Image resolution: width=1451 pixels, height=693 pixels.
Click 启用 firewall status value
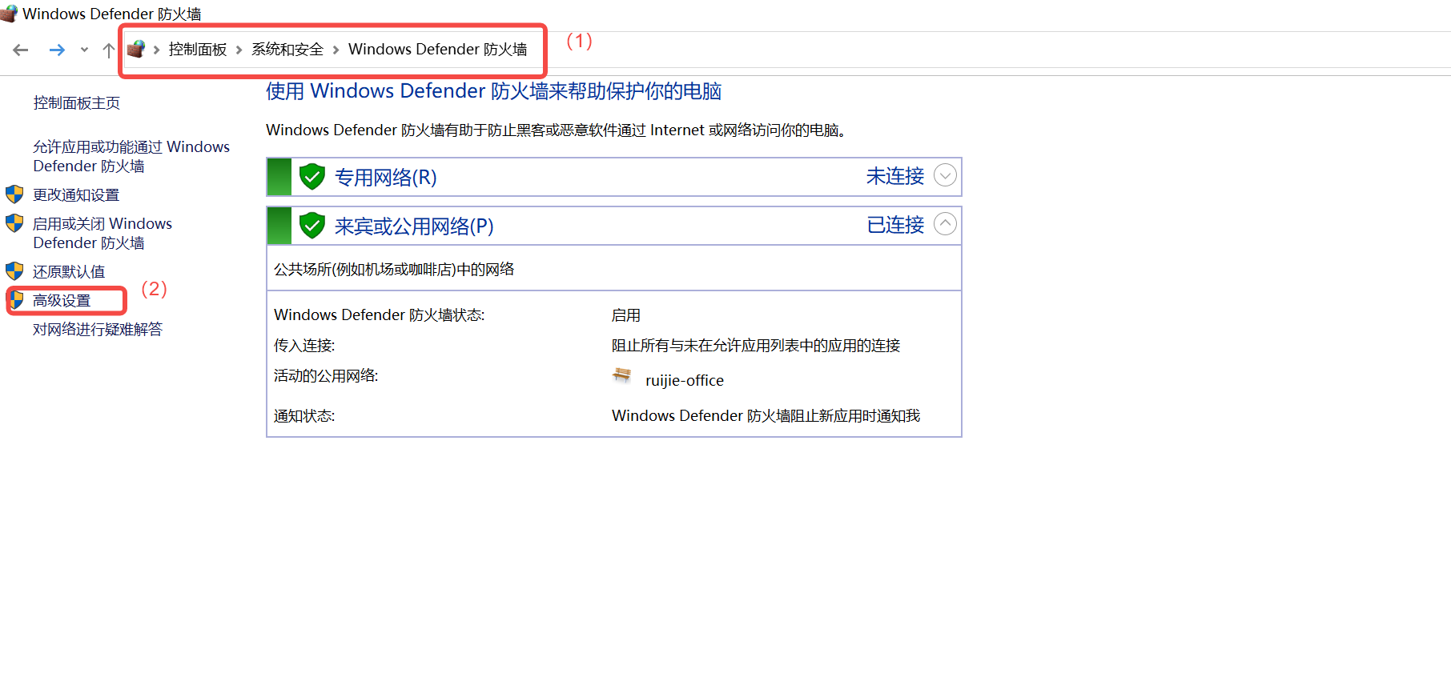pyautogui.click(x=626, y=315)
